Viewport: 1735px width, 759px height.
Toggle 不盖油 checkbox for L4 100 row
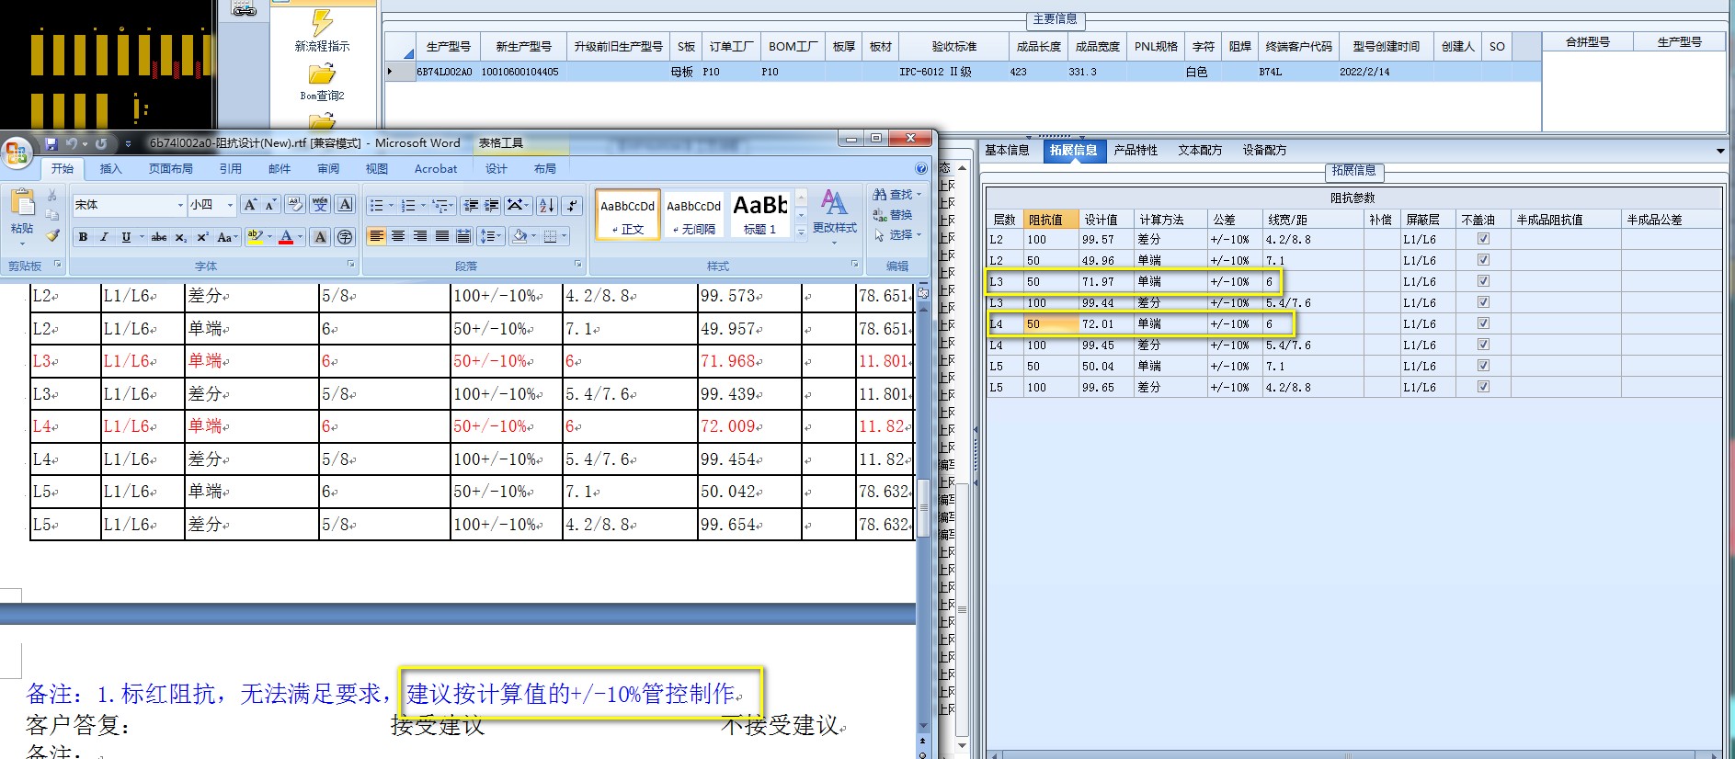pos(1483,345)
